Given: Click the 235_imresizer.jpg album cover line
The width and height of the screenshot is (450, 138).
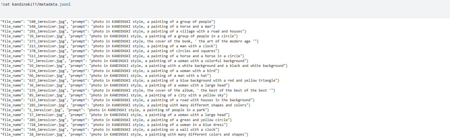Looking at the screenshot, I should 137,91.
